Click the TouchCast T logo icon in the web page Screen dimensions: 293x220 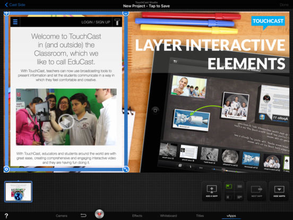pos(117,22)
